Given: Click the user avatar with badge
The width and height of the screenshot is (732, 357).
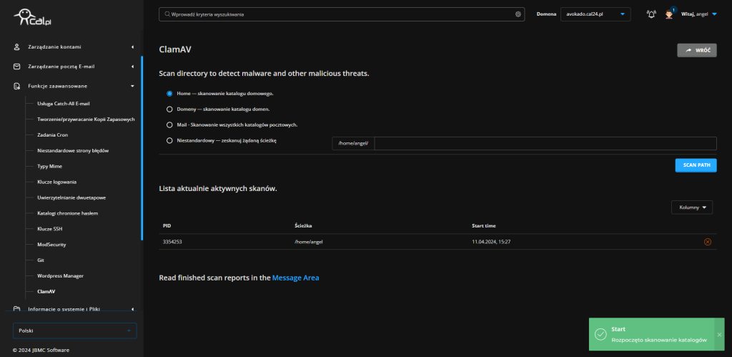Looking at the screenshot, I should click(669, 14).
